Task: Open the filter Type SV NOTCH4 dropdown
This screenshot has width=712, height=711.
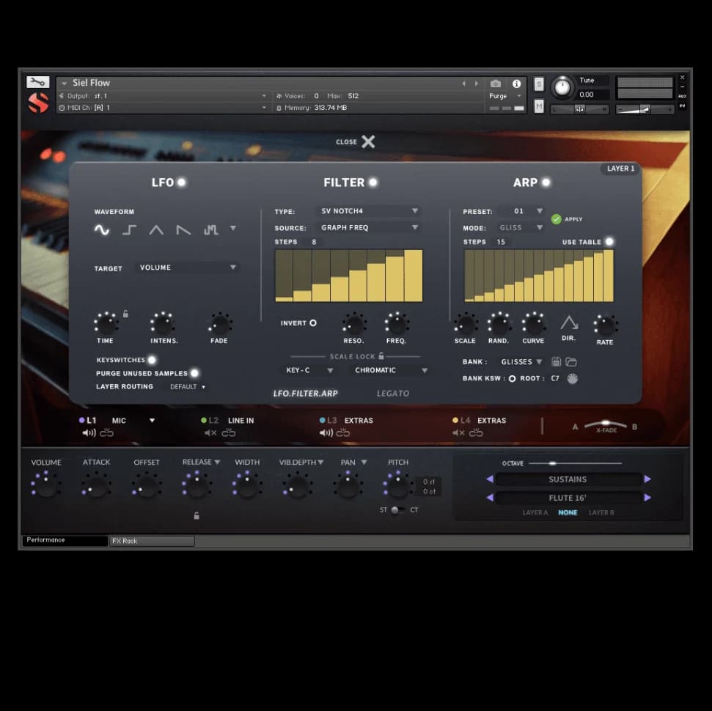Action: point(370,211)
